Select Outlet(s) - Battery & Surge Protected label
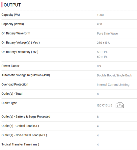This screenshot has width=137, height=150. coord(26,116)
